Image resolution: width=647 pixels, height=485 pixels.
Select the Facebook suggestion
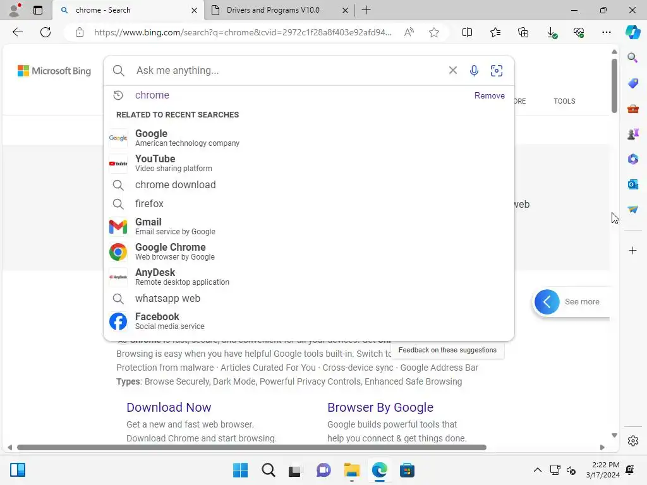tap(308, 321)
